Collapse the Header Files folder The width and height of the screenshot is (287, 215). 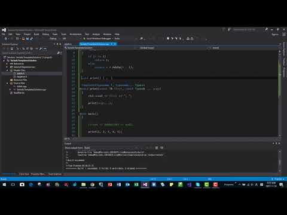[x=7, y=70]
